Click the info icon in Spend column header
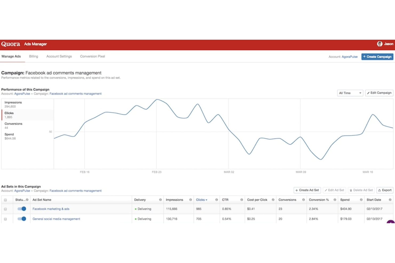The height and width of the screenshot is (263, 395). pyautogui.click(x=361, y=200)
